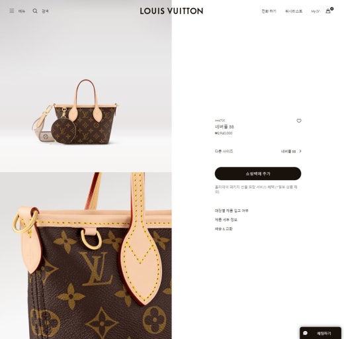The image size is (344, 339).
Task: Open the hamburger 메뉴 icon
Action: pyautogui.click(x=12, y=11)
